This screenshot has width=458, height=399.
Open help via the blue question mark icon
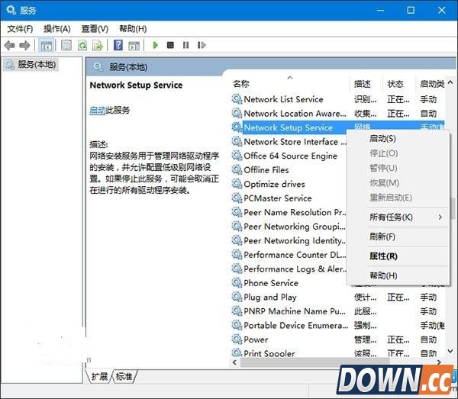pyautogui.click(x=118, y=46)
